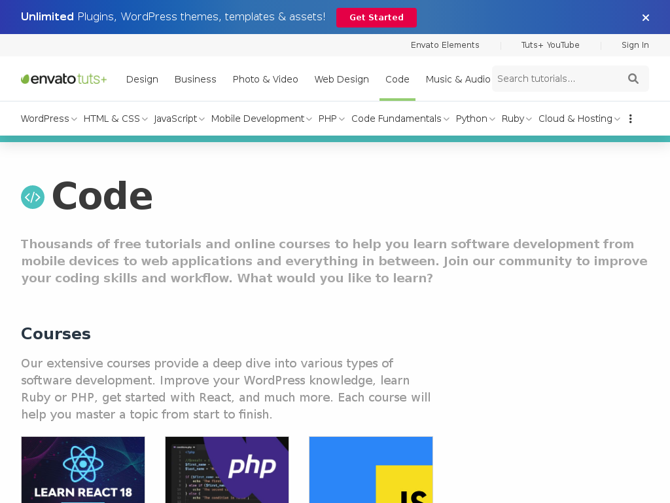The image size is (670, 503).
Task: Open the JS course thumbnail
Action: (371, 470)
